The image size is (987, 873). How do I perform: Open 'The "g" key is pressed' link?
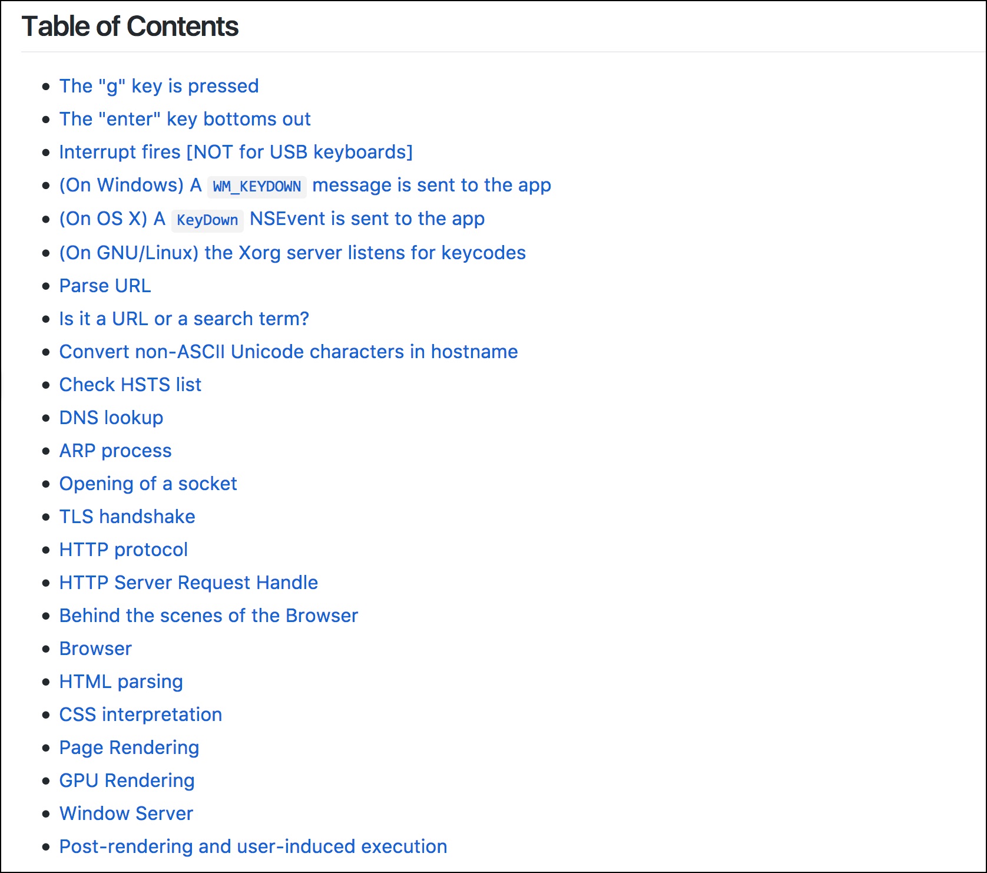(159, 86)
